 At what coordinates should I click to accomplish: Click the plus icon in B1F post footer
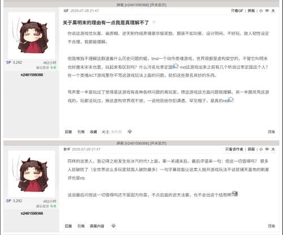113,225
